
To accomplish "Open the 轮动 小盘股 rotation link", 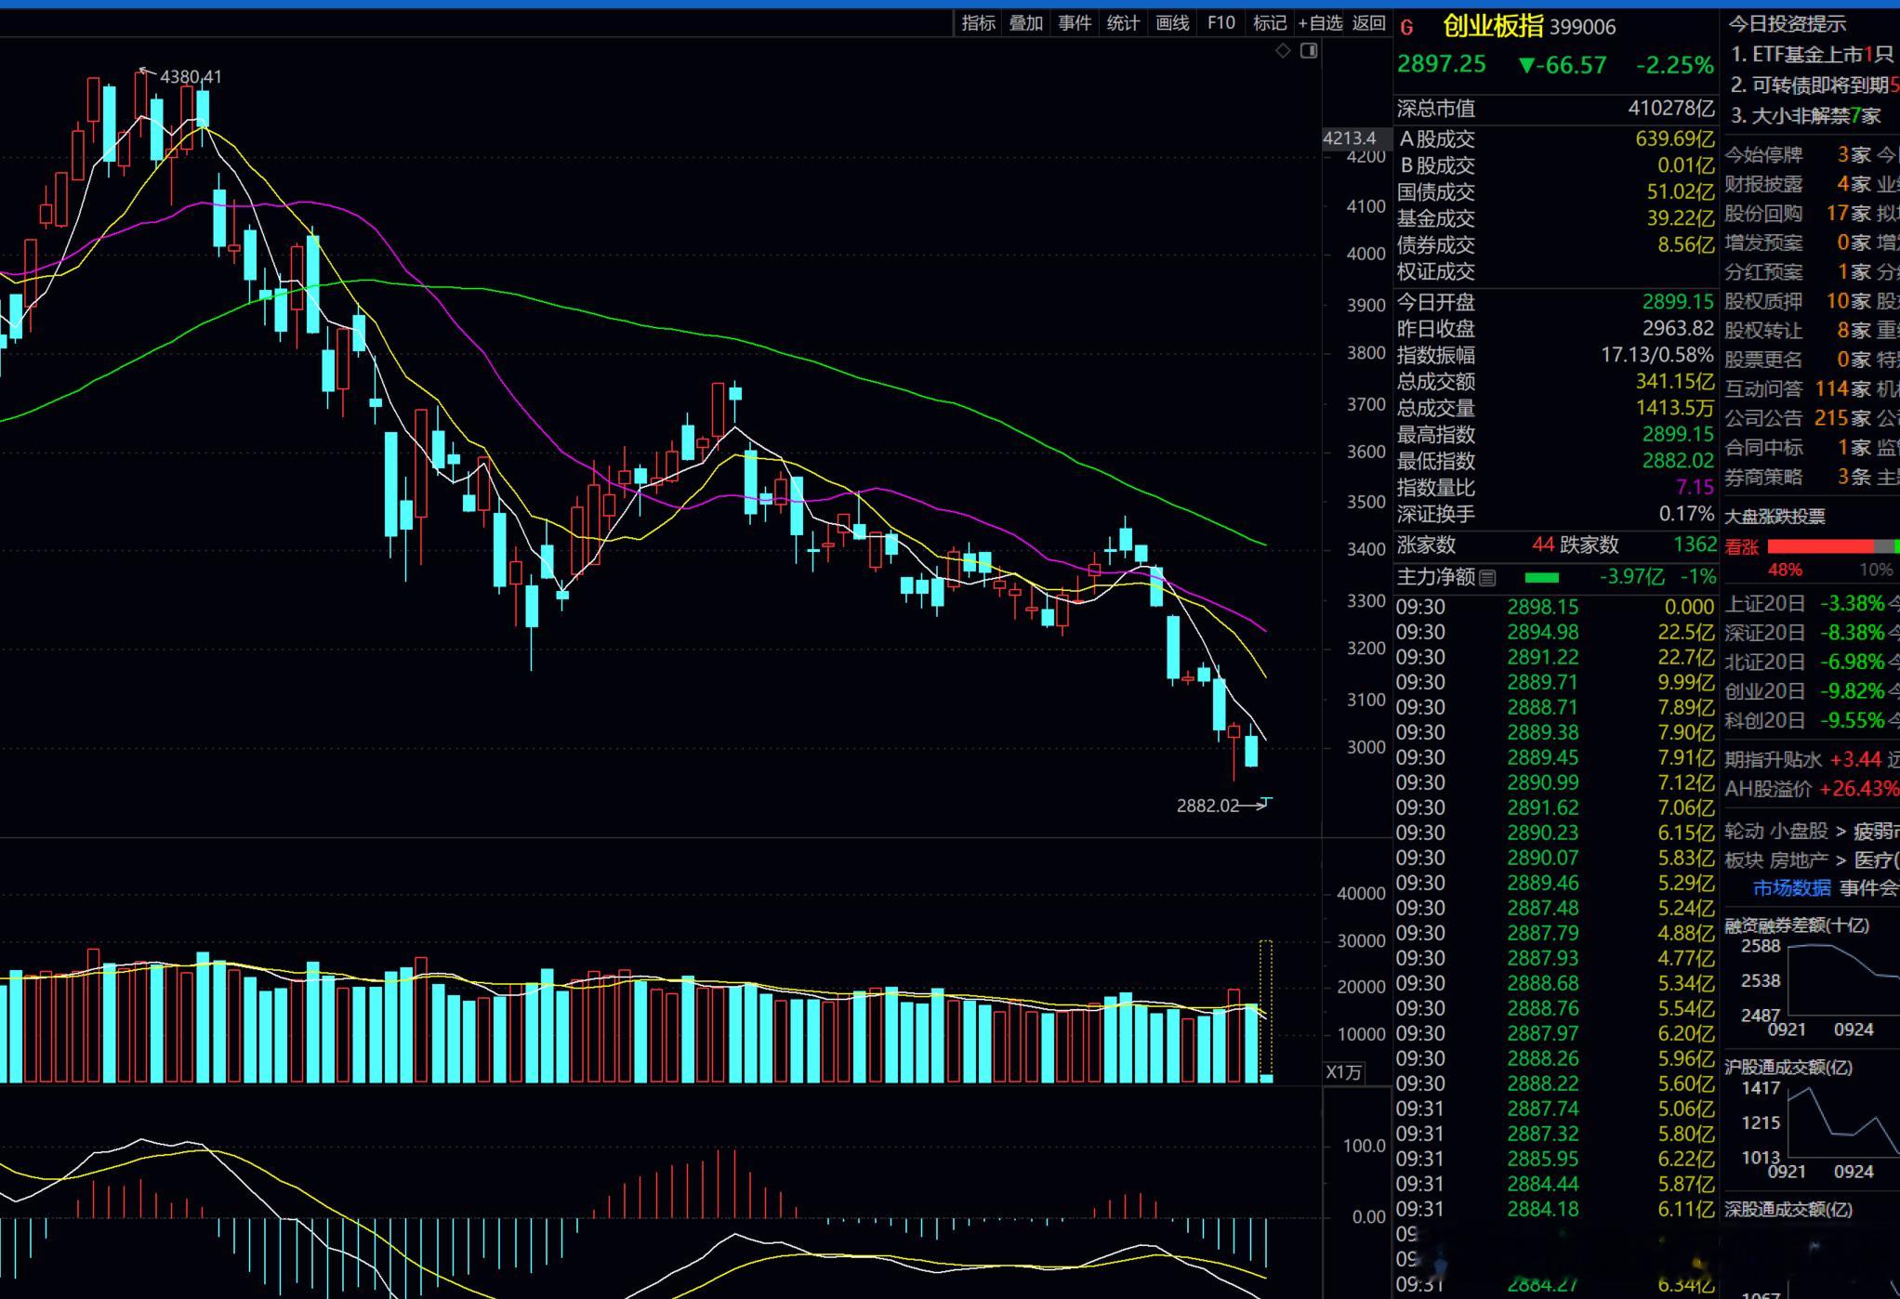I will (x=1776, y=832).
